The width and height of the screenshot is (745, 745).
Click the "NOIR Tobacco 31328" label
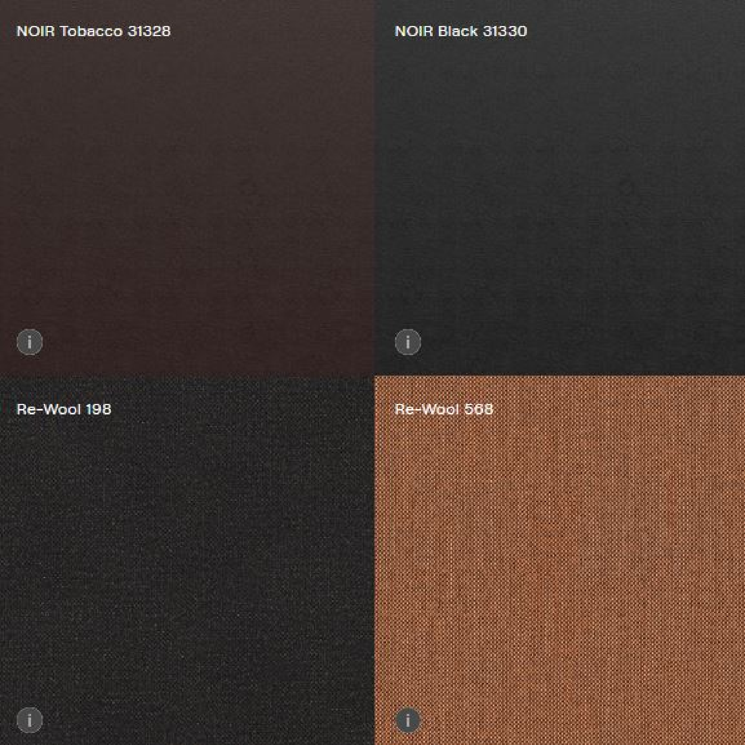click(x=94, y=31)
